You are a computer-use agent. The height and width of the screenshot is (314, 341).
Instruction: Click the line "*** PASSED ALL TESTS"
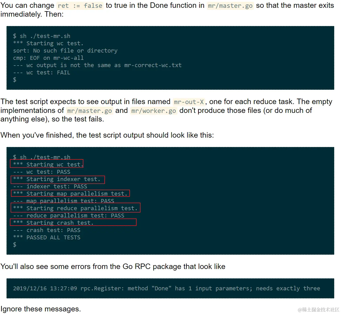coord(47,238)
